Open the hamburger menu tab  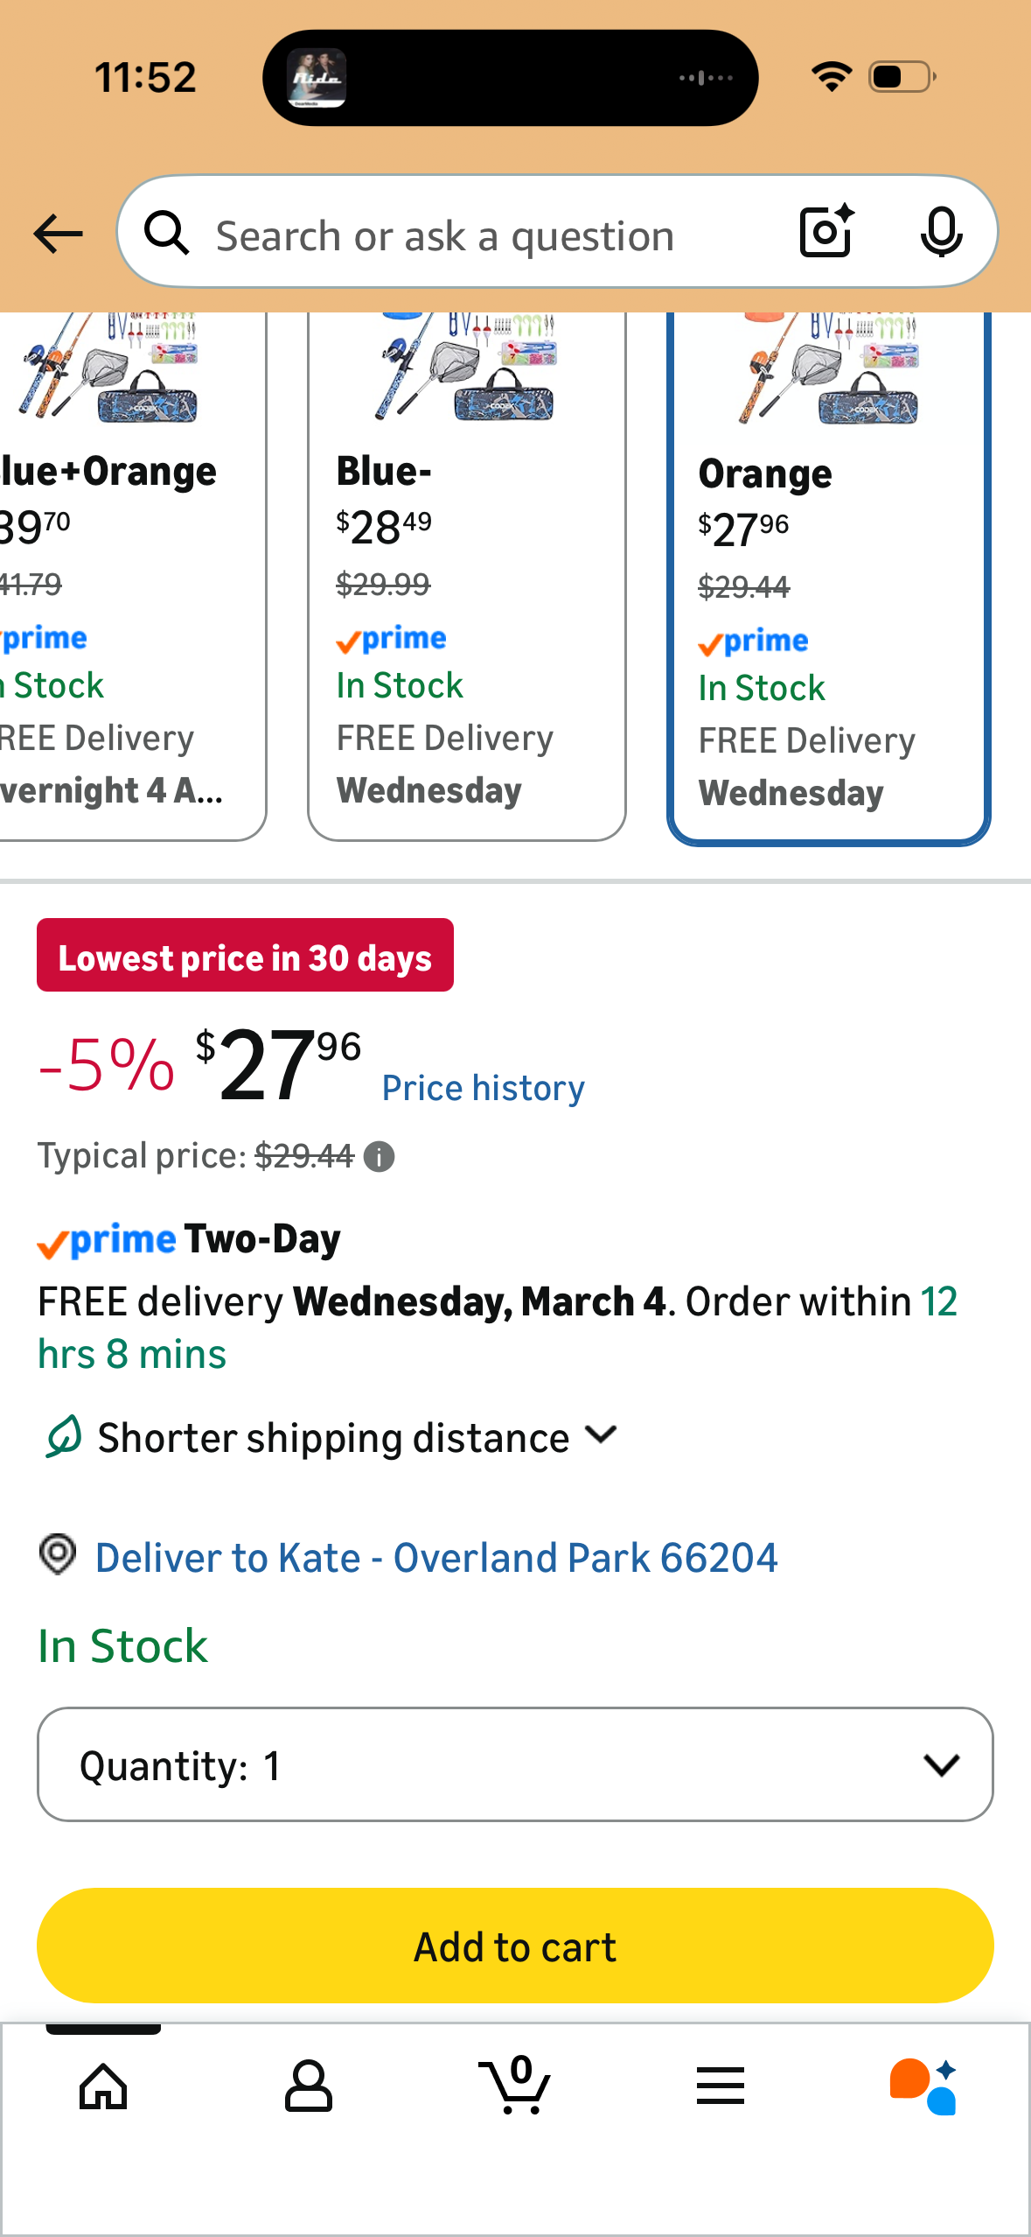(x=721, y=2086)
